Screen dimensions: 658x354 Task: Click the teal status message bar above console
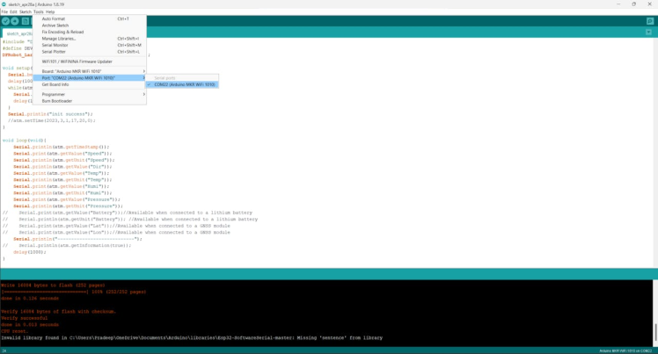pos(329,273)
